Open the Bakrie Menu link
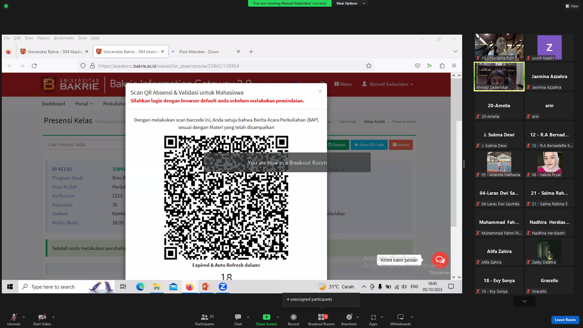 [343, 84]
